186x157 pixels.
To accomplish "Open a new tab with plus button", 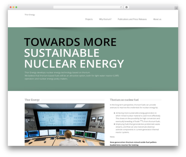I will pos(176,8).
